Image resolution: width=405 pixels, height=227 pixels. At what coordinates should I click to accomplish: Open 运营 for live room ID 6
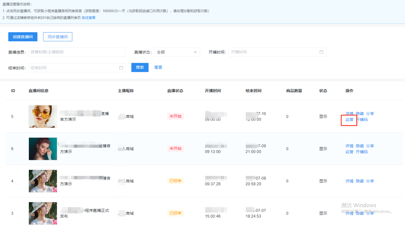coord(349,152)
